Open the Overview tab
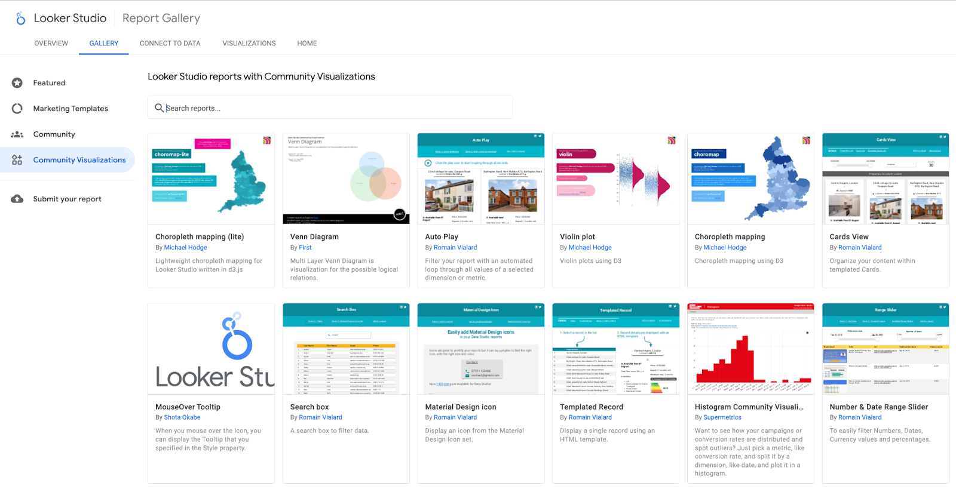Viewport: 956px width, 492px height. tap(51, 44)
